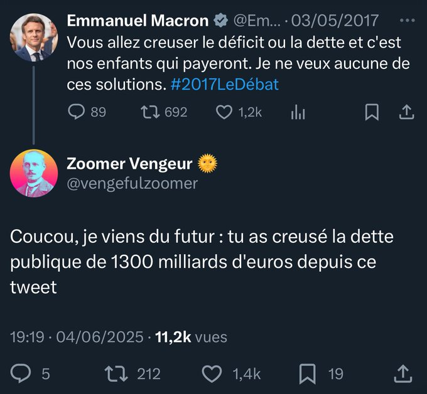Open Emmanuel Macron's profile picture
427x394 pixels.
[34, 37]
